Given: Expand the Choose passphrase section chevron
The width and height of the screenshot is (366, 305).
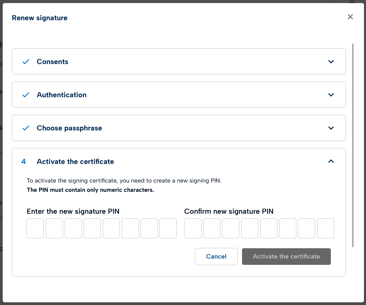Looking at the screenshot, I should pyautogui.click(x=331, y=128).
